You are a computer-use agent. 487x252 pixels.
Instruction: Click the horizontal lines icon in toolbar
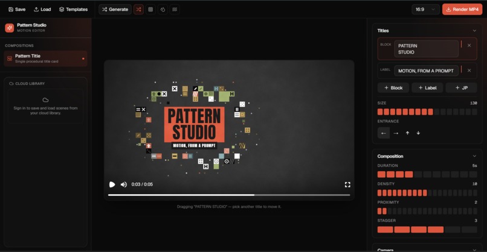[x=175, y=9]
